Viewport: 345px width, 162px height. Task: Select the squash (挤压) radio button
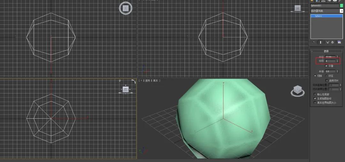326,76
